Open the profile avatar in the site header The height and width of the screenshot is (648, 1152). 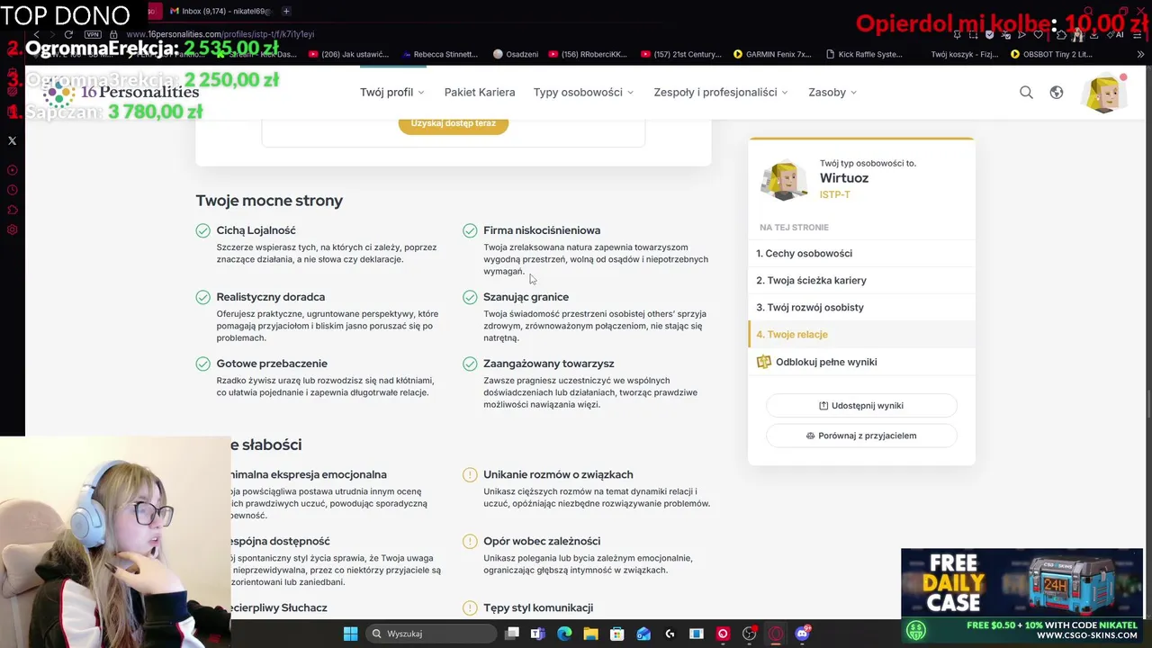click(x=1104, y=93)
